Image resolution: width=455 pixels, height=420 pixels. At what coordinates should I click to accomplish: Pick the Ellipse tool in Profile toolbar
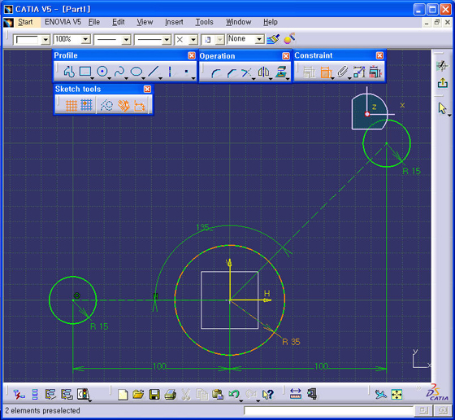pyautogui.click(x=136, y=71)
